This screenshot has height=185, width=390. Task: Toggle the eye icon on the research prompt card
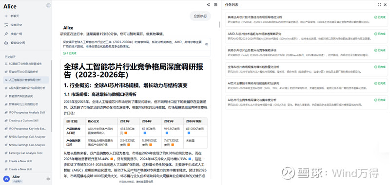[206, 44]
